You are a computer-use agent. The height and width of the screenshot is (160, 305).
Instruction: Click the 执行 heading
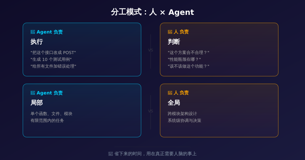37,42
